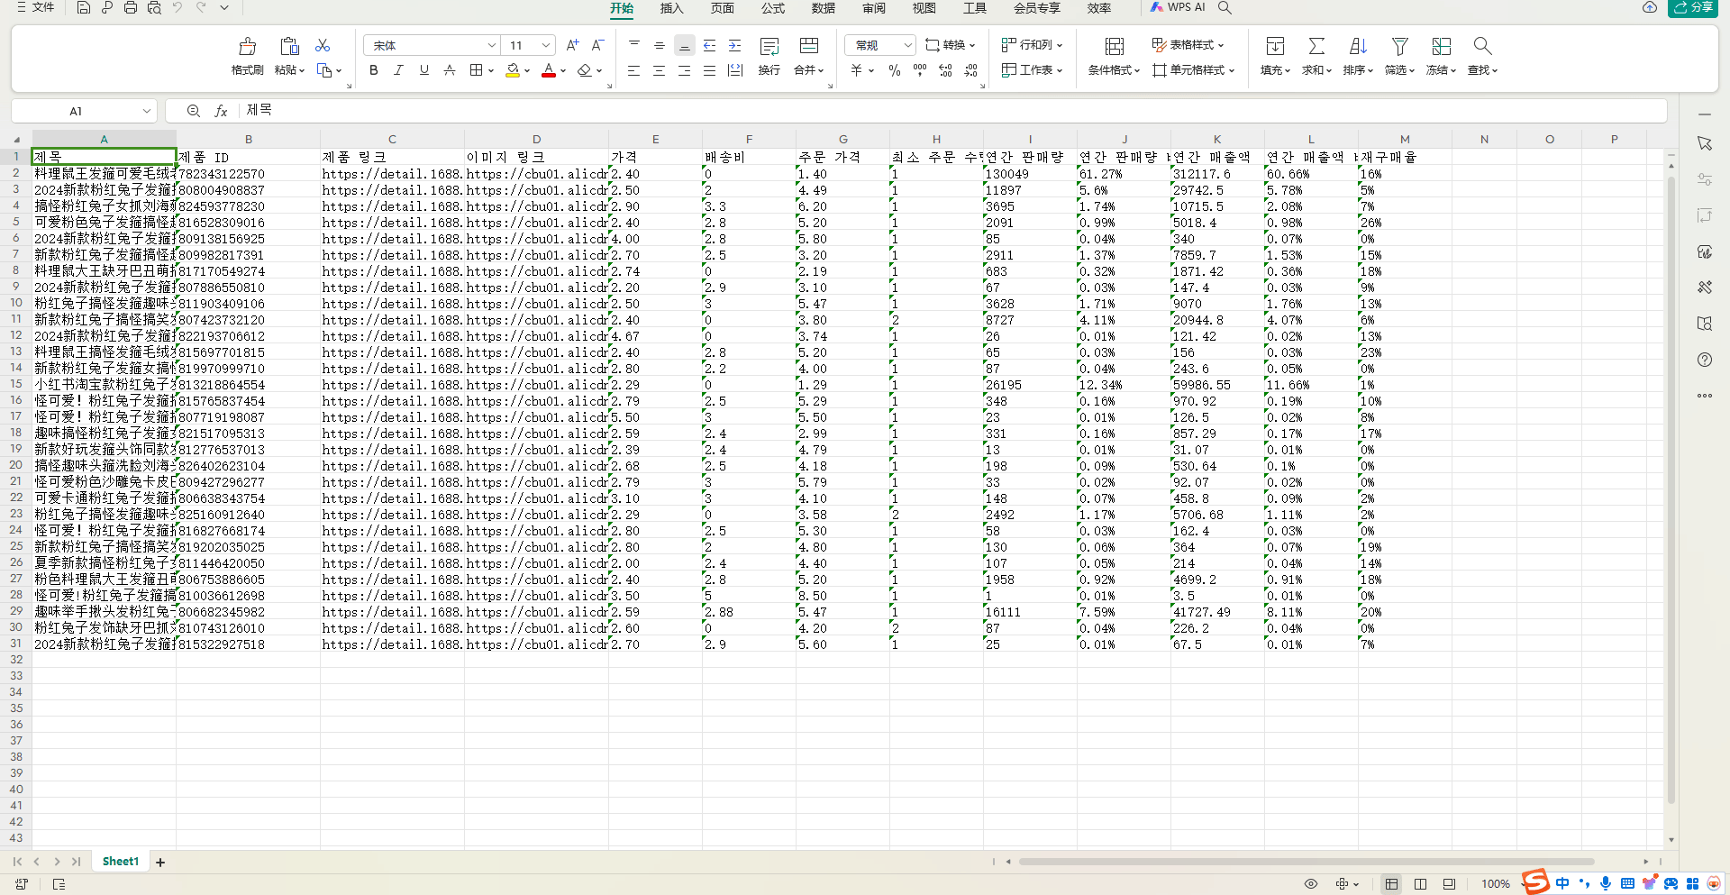1730x895 pixels.
Task: Click the 分享 share button
Action: click(1693, 7)
